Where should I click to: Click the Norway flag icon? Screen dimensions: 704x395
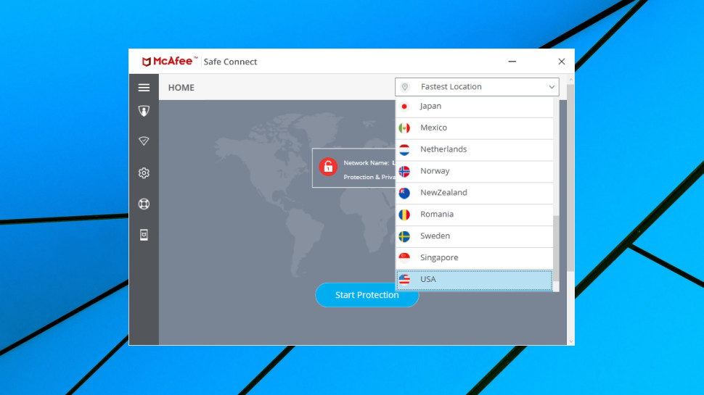[404, 171]
